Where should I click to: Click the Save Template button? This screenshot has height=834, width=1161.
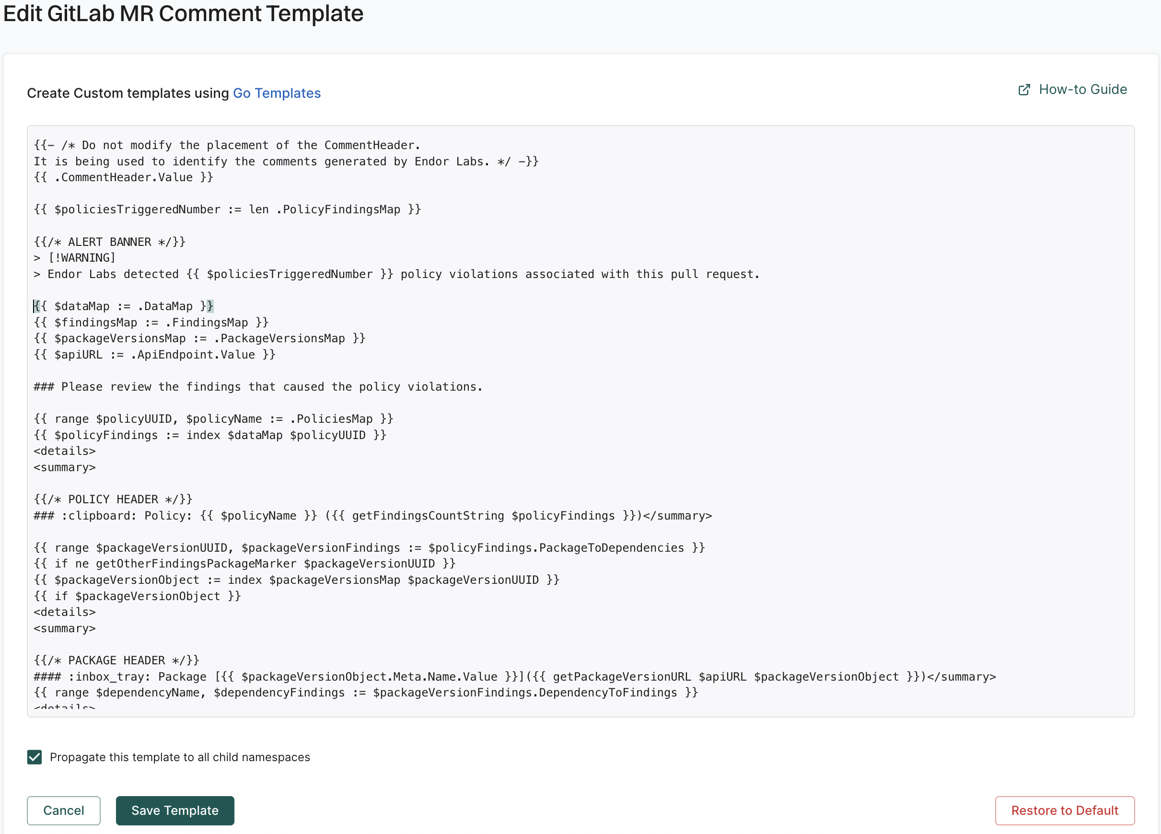point(174,811)
